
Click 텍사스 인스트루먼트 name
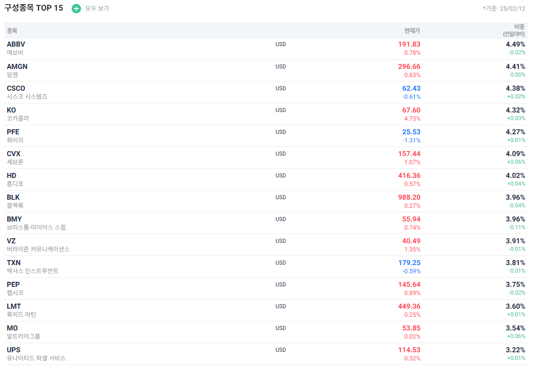[x=32, y=270]
